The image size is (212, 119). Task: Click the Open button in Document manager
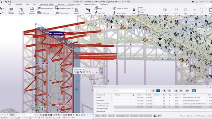[x=98, y=116]
